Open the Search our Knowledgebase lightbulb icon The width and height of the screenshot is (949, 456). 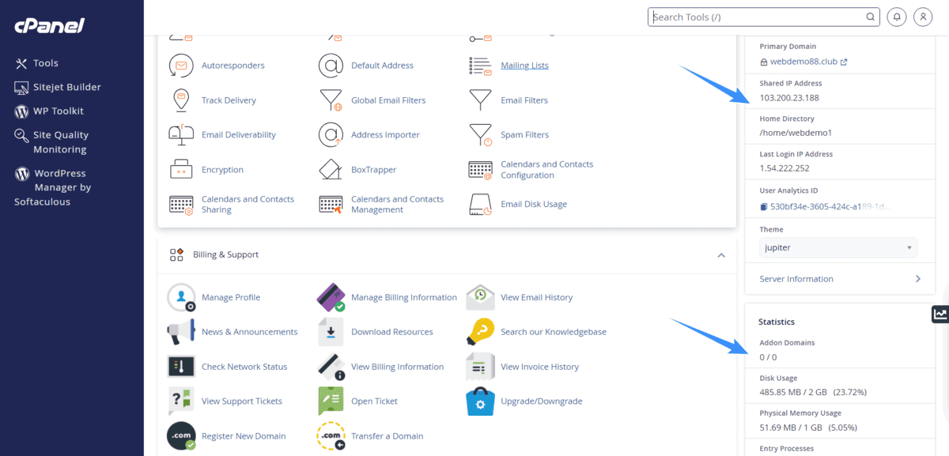480,332
